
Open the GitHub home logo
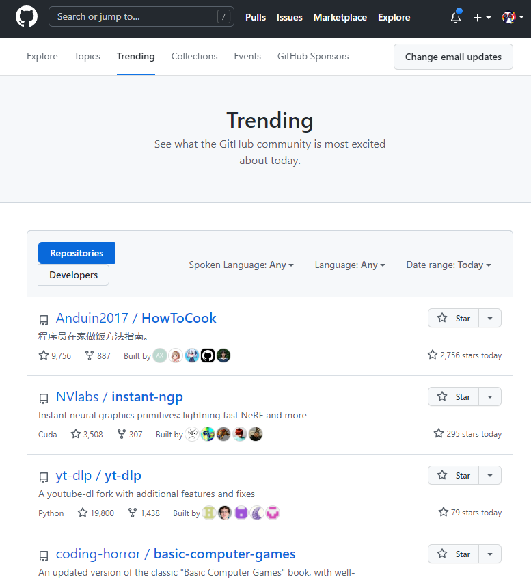(27, 16)
